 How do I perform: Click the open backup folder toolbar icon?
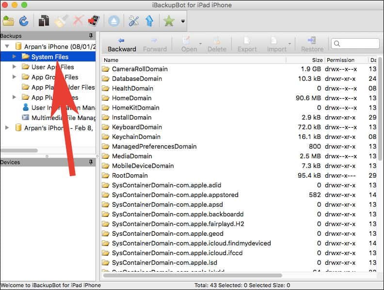[8, 21]
